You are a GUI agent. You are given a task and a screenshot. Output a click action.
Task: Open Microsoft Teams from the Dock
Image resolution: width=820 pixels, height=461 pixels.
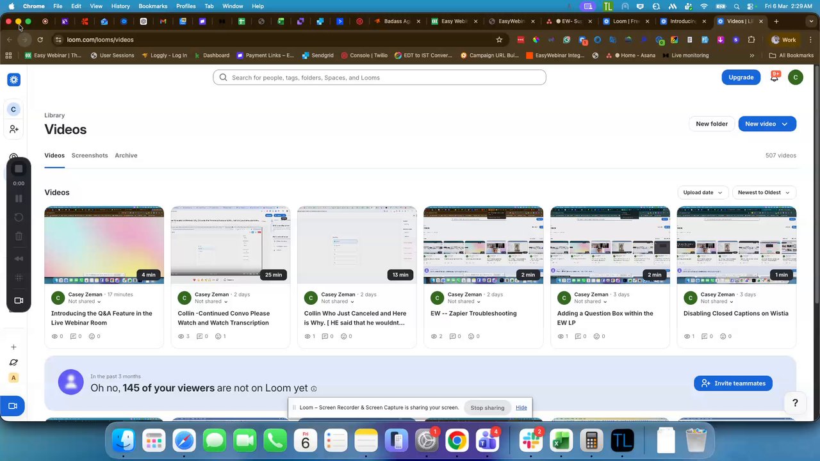487,441
